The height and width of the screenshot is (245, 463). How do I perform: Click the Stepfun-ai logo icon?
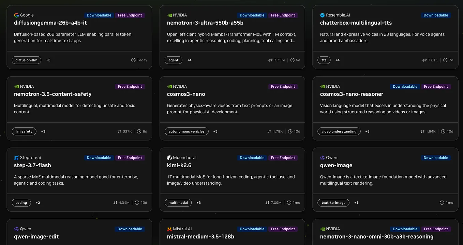pos(16,158)
